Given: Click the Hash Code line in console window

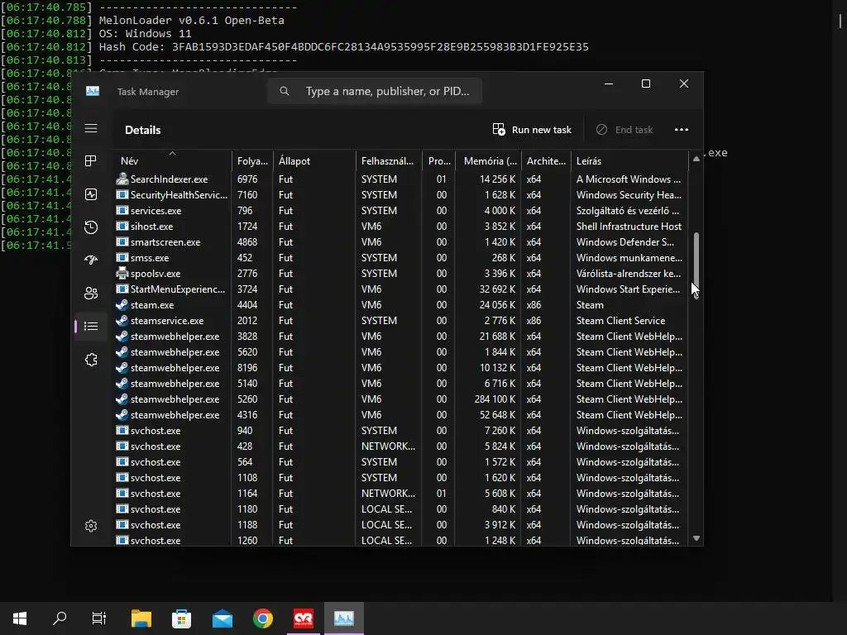Looking at the screenshot, I should 343,46.
